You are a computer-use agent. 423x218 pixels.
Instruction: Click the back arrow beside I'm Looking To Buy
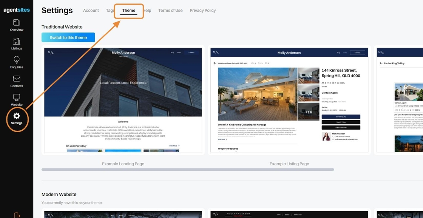pyautogui.click(x=381, y=63)
